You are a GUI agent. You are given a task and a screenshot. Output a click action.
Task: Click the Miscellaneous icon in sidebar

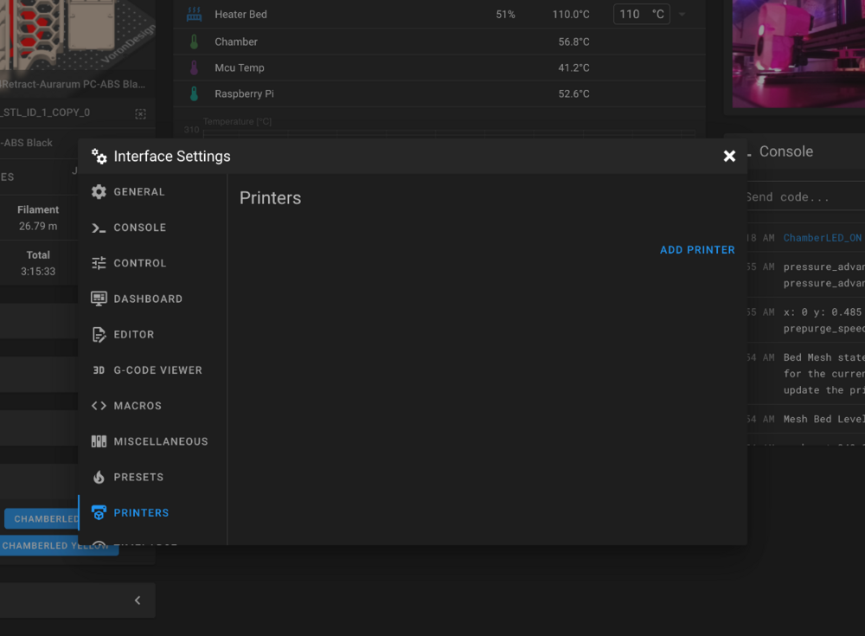coord(99,441)
